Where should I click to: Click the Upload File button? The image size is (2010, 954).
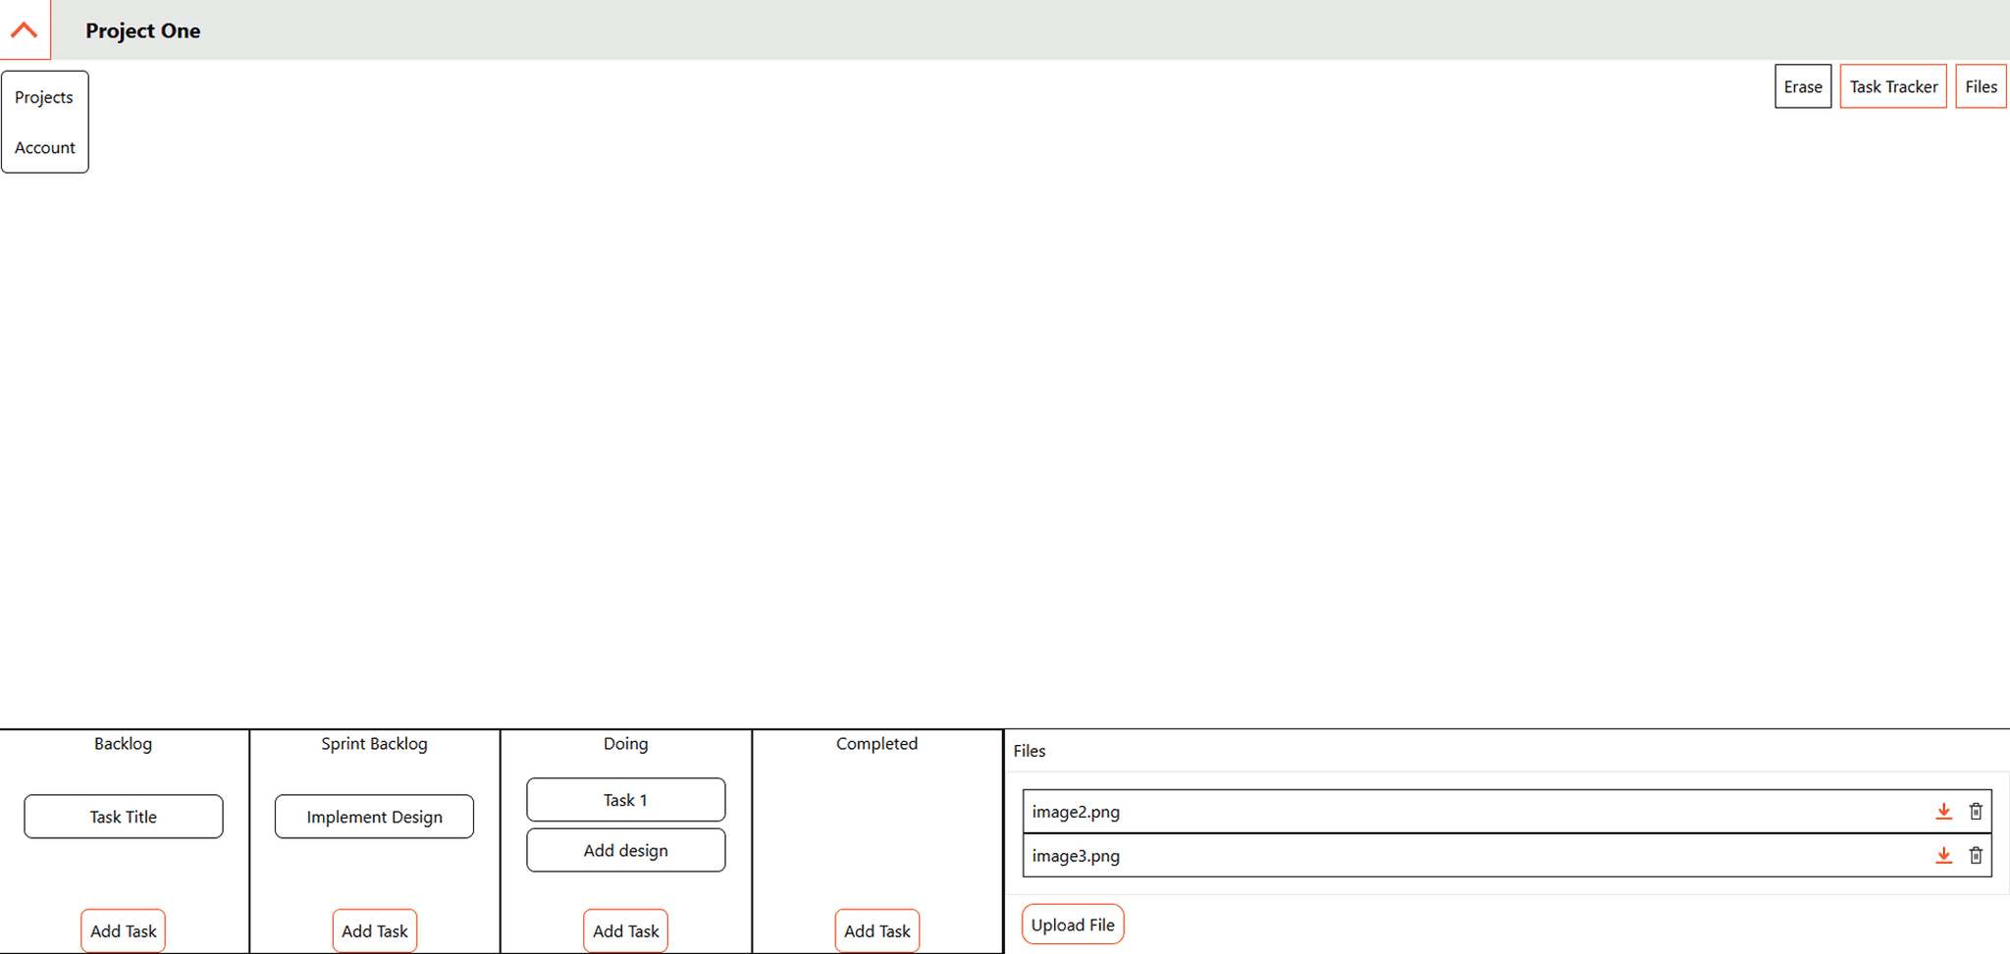(x=1073, y=925)
